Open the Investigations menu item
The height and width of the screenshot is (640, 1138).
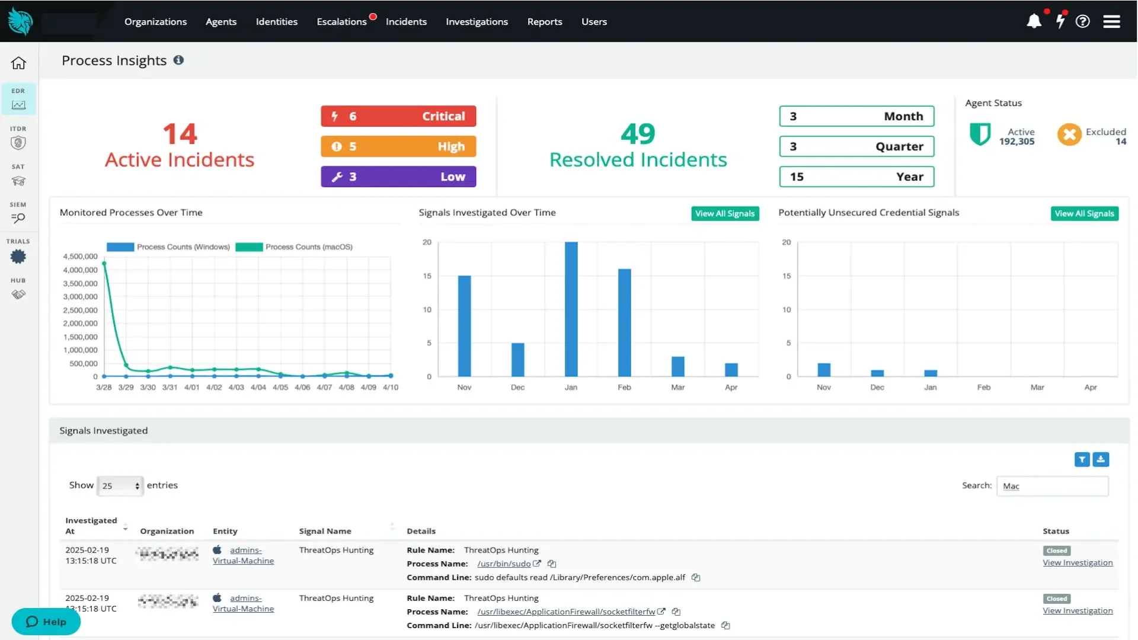477,21
